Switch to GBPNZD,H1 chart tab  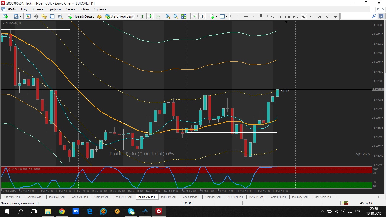click(12, 197)
